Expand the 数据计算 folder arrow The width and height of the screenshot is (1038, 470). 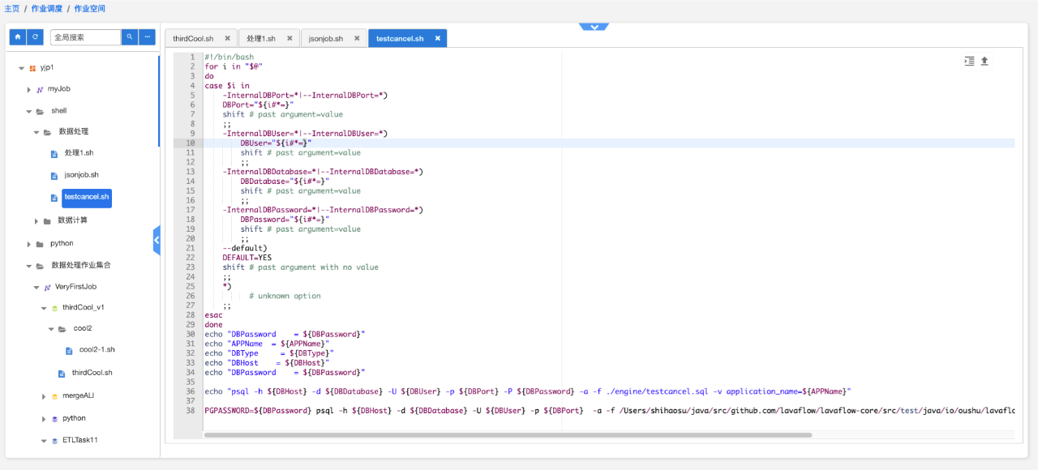36,221
